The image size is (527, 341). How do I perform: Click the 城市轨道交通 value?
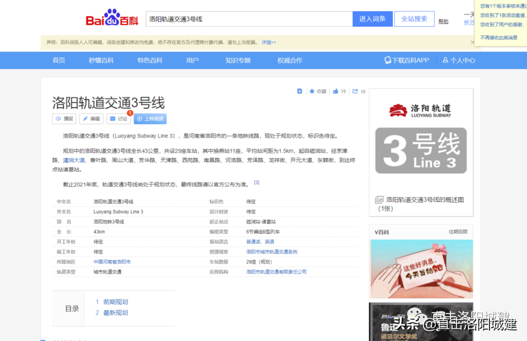[x=107, y=272]
